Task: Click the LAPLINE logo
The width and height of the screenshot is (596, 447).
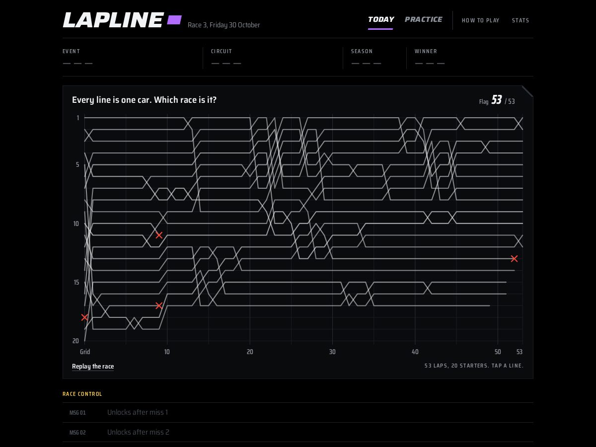Action: (113, 20)
